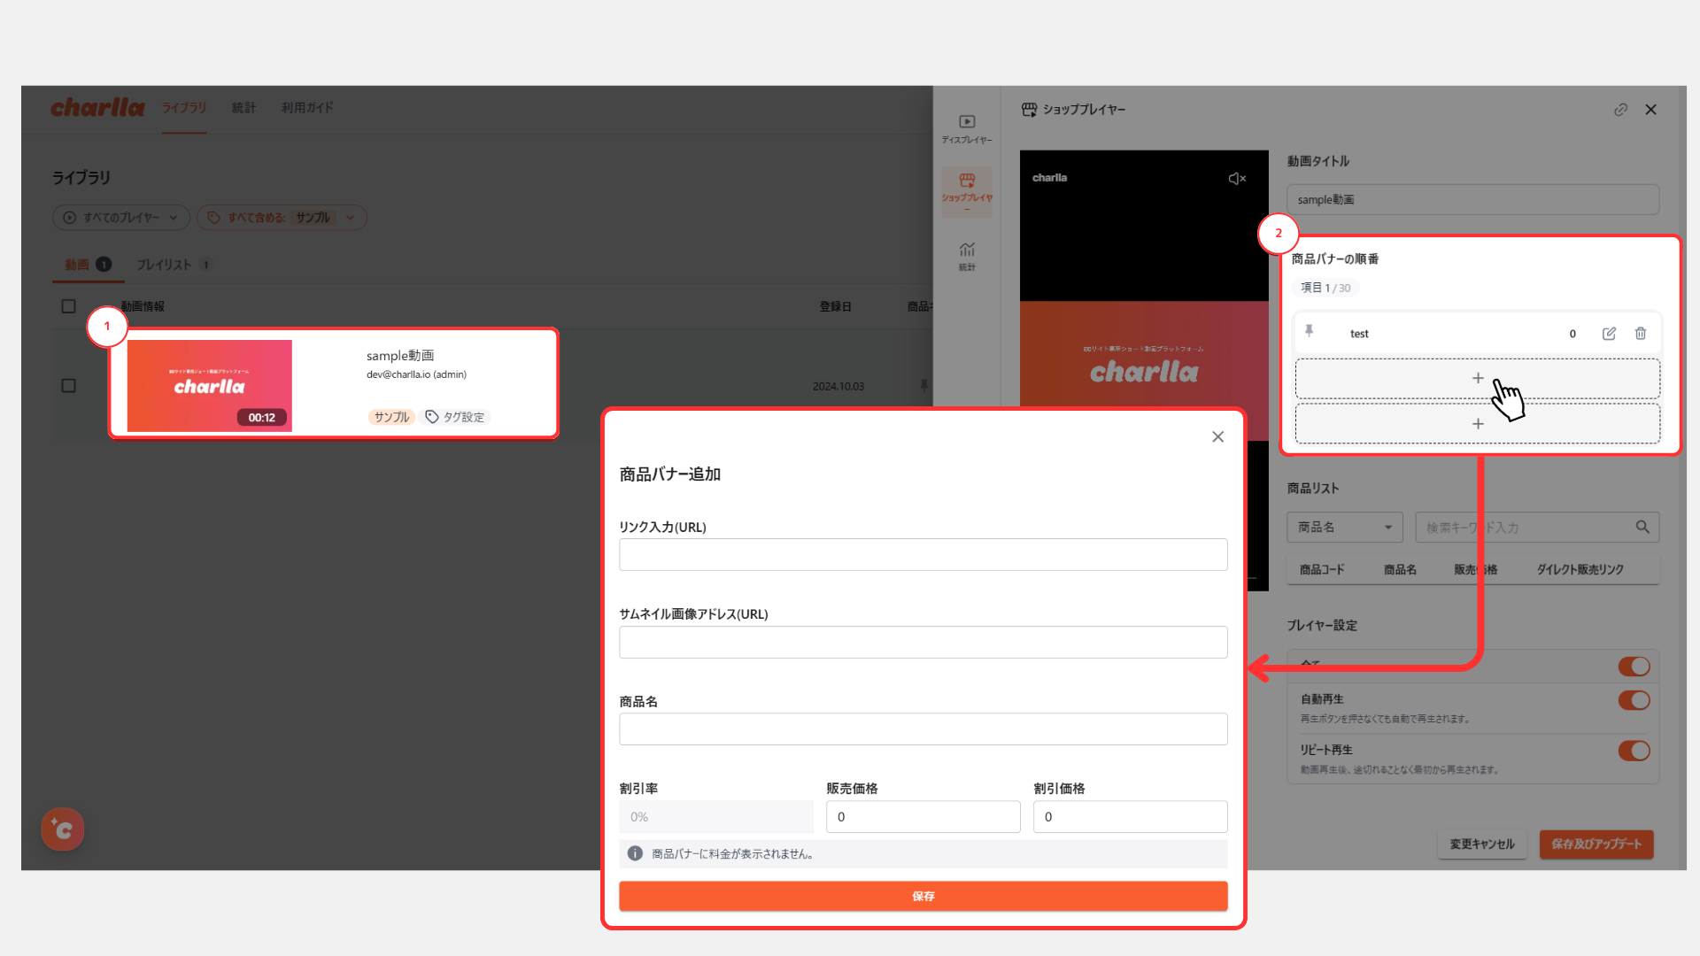
Task: Close the 商品バナー追加 dialog
Action: tap(1218, 437)
